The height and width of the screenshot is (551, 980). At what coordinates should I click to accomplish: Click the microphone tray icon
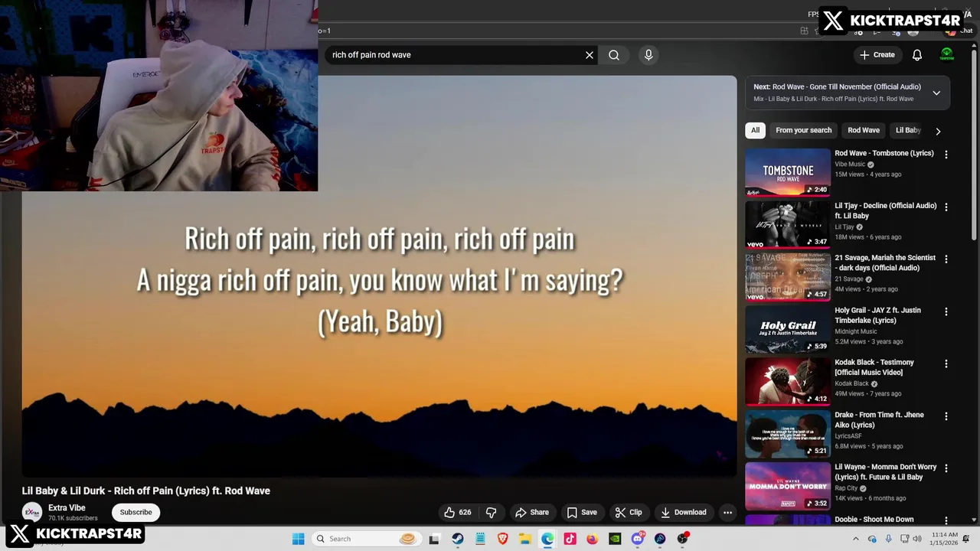pyautogui.click(x=889, y=539)
